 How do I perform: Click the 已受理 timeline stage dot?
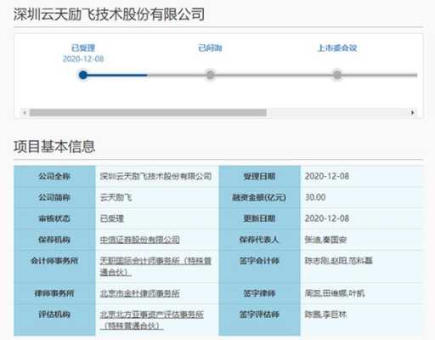83,75
